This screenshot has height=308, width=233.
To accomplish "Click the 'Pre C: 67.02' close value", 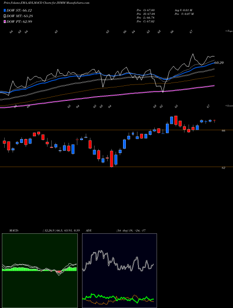I will coord(146,21).
